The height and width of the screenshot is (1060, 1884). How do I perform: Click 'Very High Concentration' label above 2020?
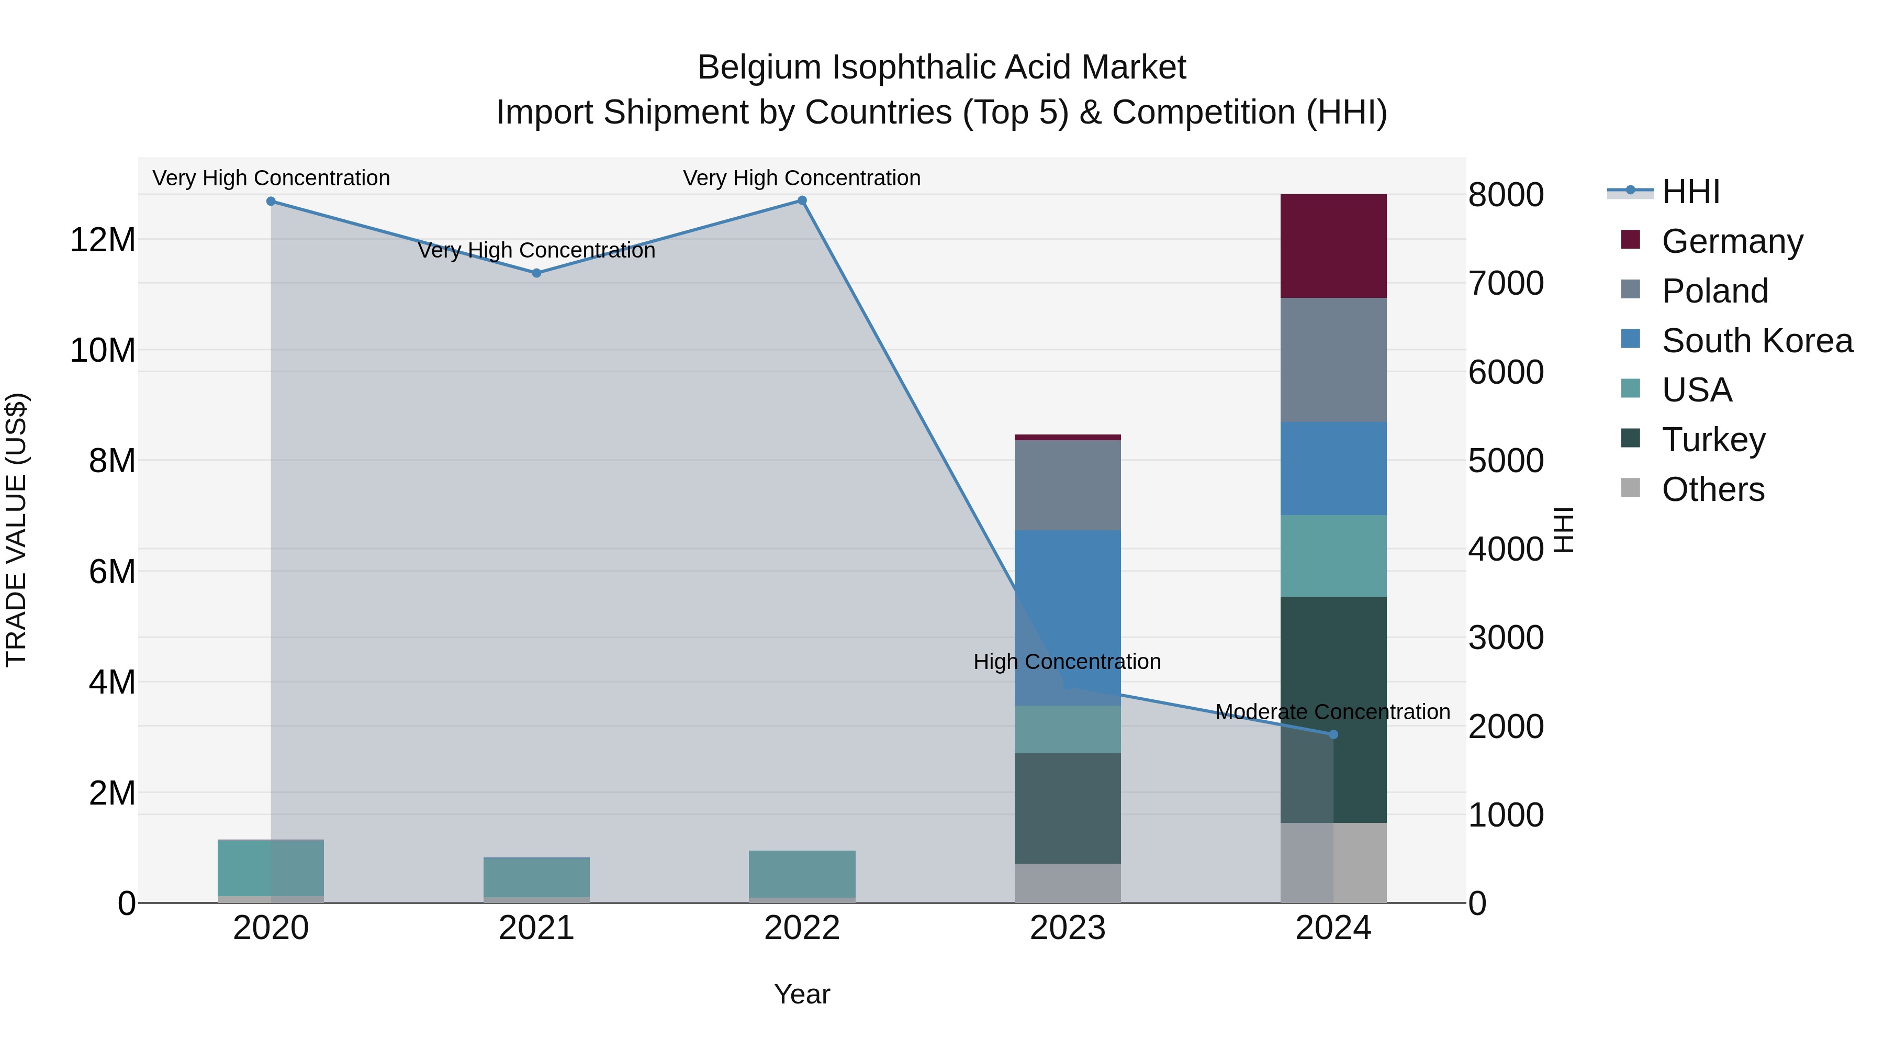(x=271, y=178)
